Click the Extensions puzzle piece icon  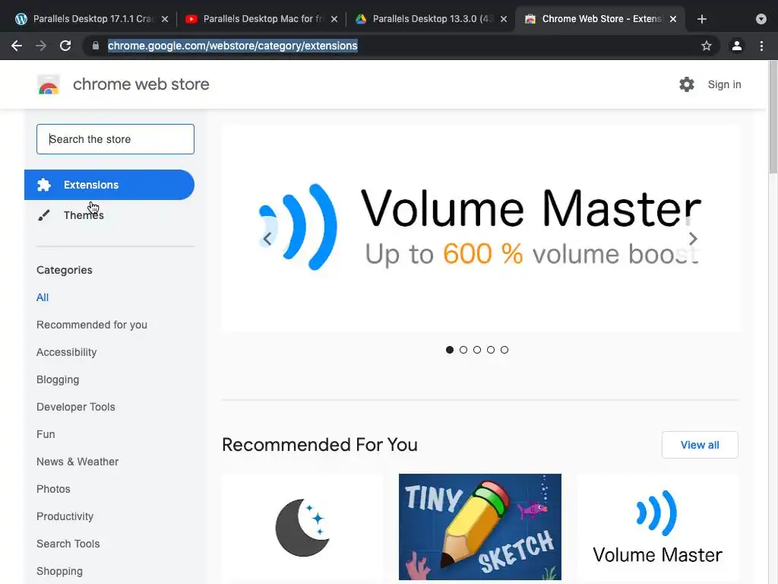[x=43, y=185]
